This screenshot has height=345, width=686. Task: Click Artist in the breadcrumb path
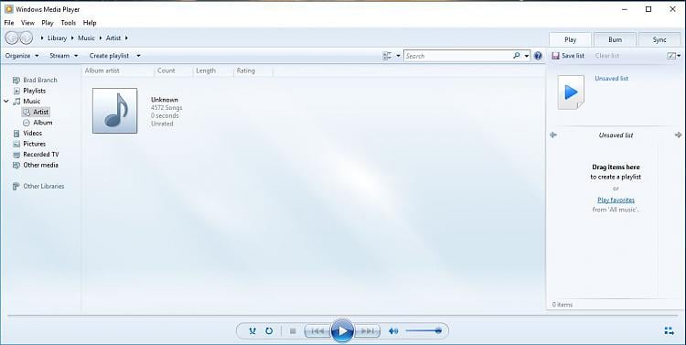pos(113,38)
